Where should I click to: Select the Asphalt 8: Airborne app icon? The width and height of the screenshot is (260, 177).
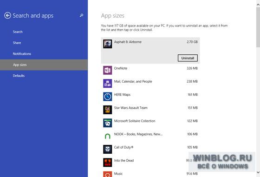[x=107, y=44]
